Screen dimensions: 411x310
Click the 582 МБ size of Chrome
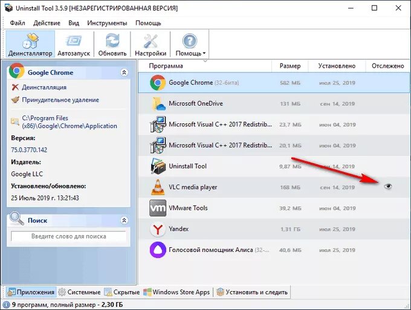click(x=290, y=83)
